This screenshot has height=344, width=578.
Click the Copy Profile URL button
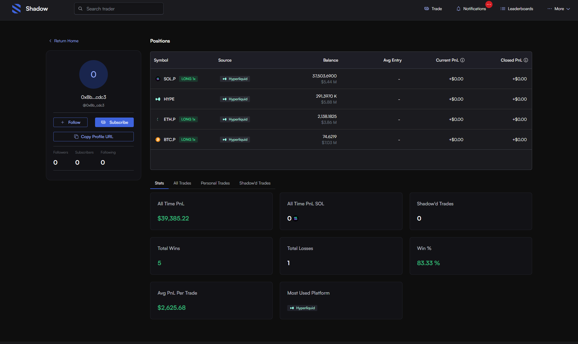point(94,137)
